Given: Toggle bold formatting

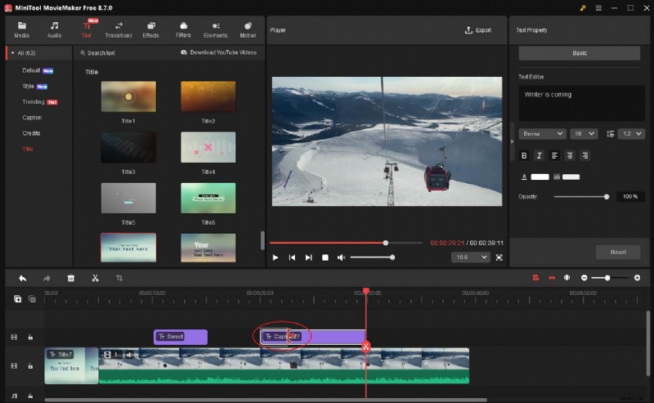Looking at the screenshot, I should [x=524, y=155].
